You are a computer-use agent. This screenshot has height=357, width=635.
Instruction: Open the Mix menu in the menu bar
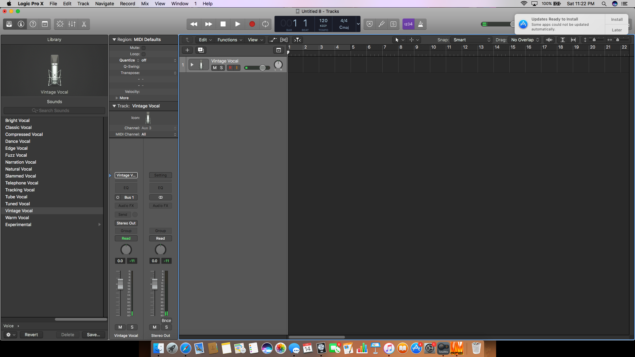click(145, 4)
